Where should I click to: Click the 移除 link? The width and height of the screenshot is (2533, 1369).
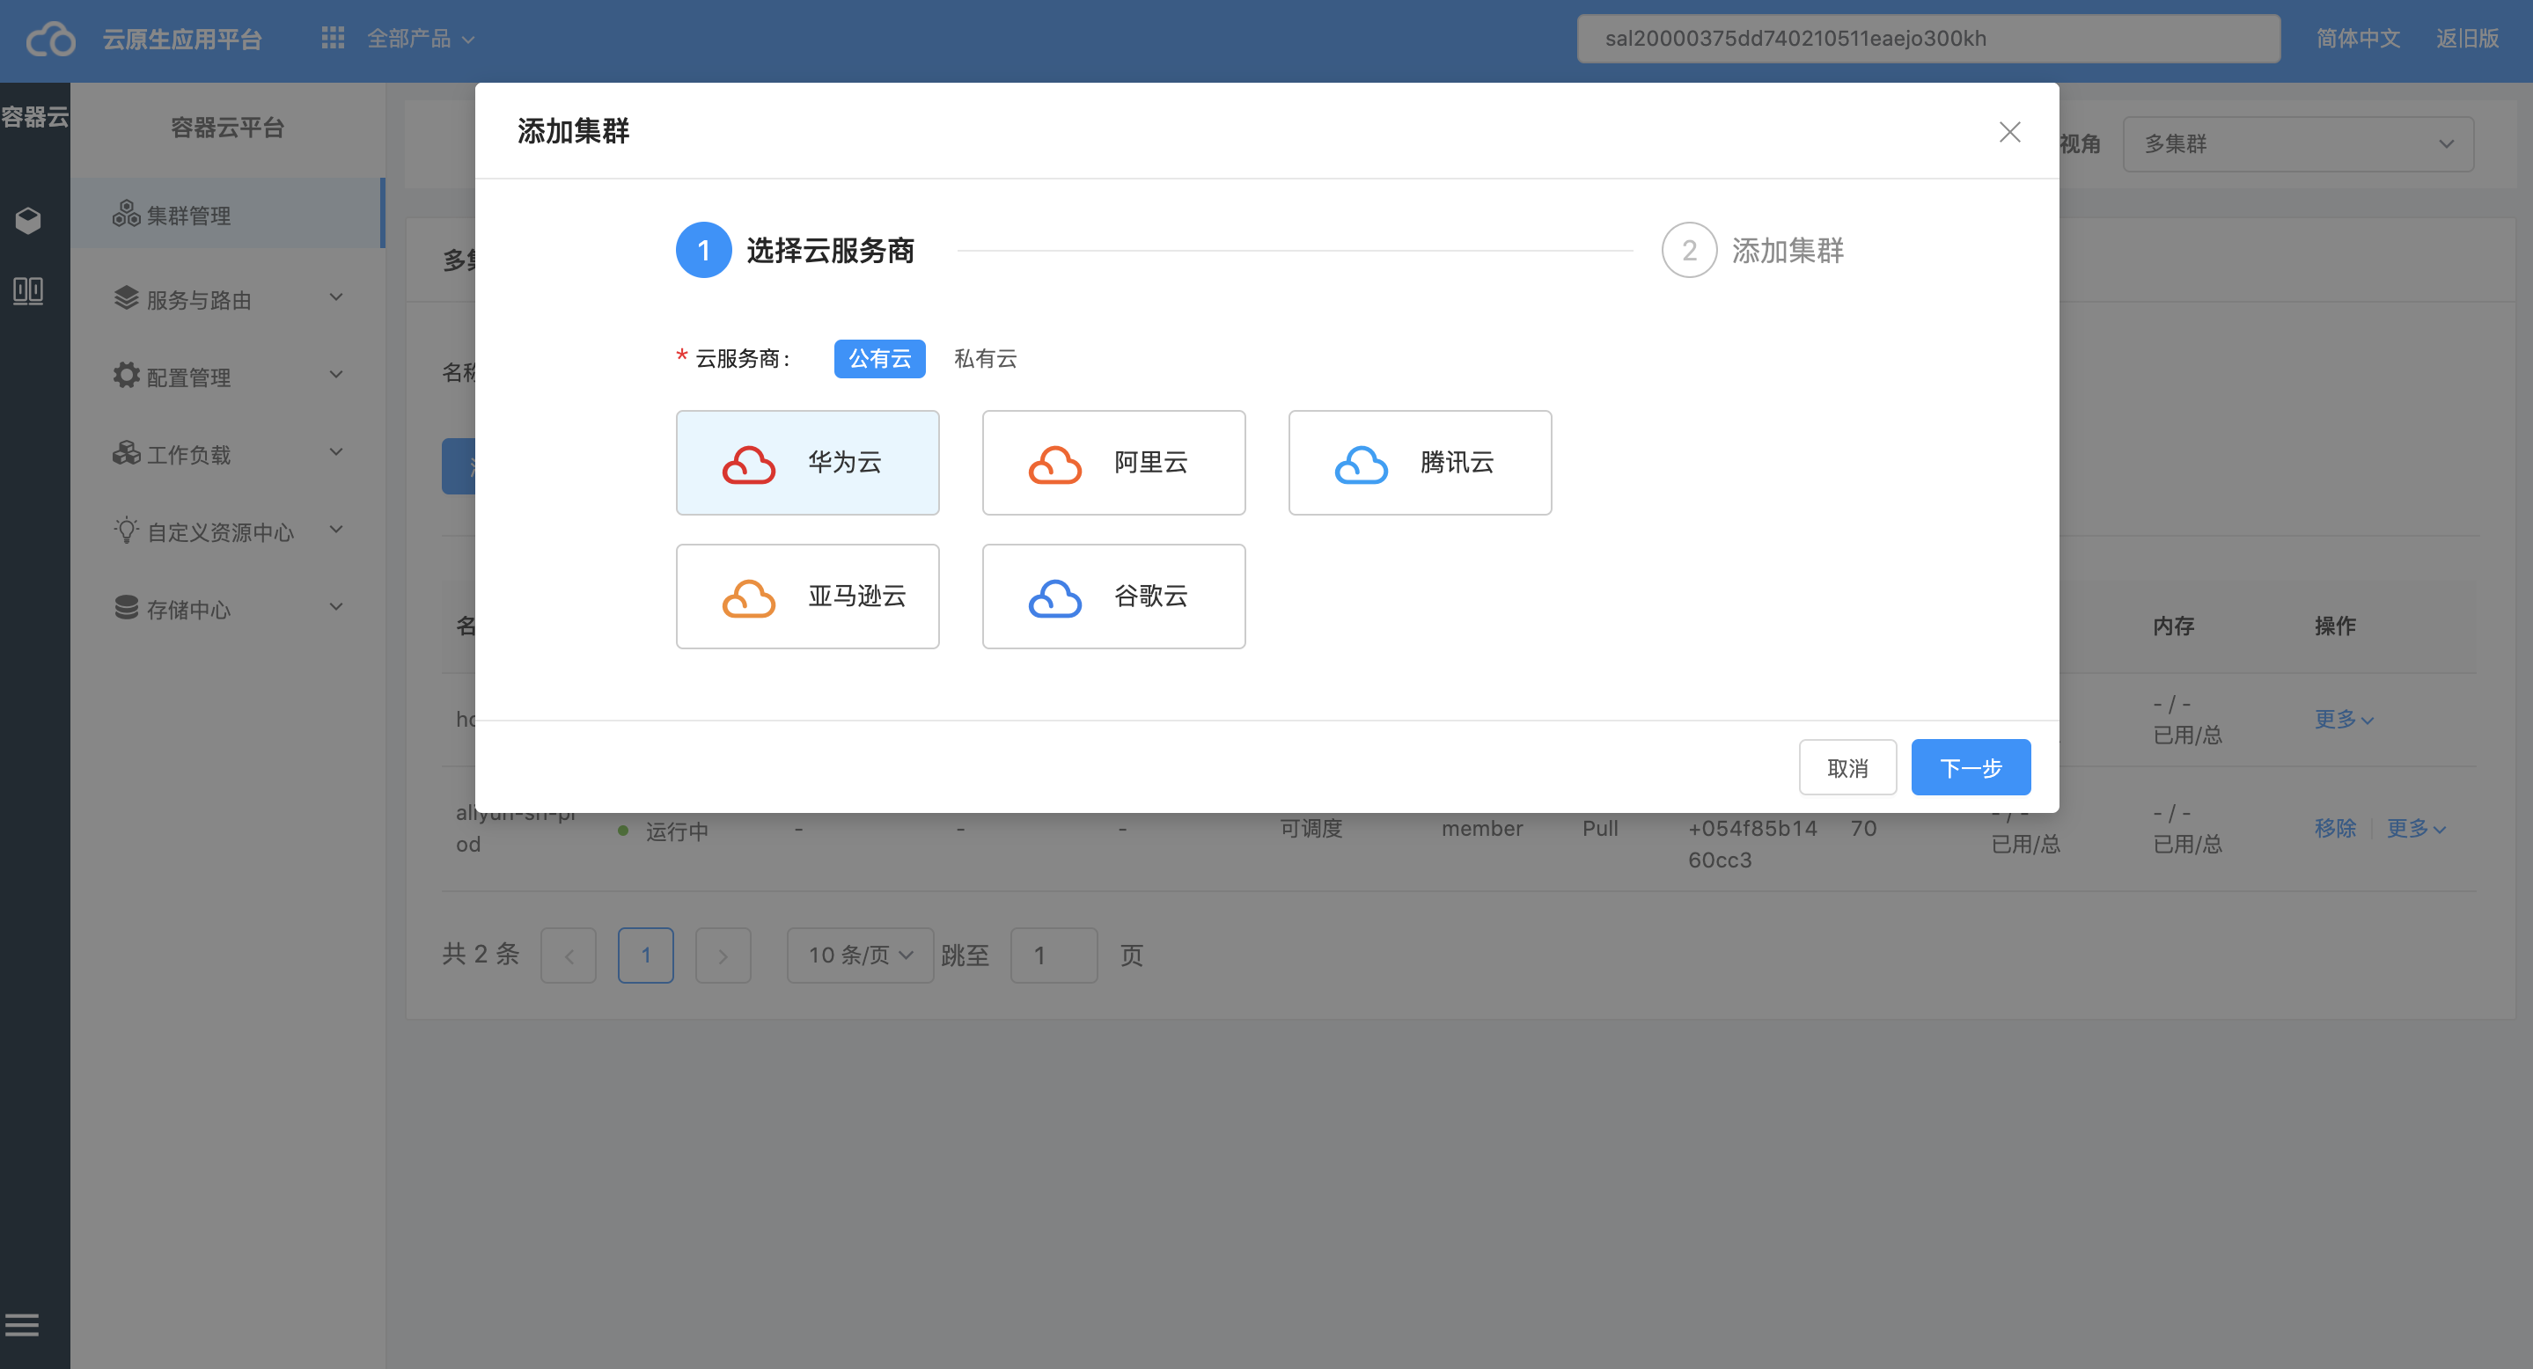point(2335,829)
